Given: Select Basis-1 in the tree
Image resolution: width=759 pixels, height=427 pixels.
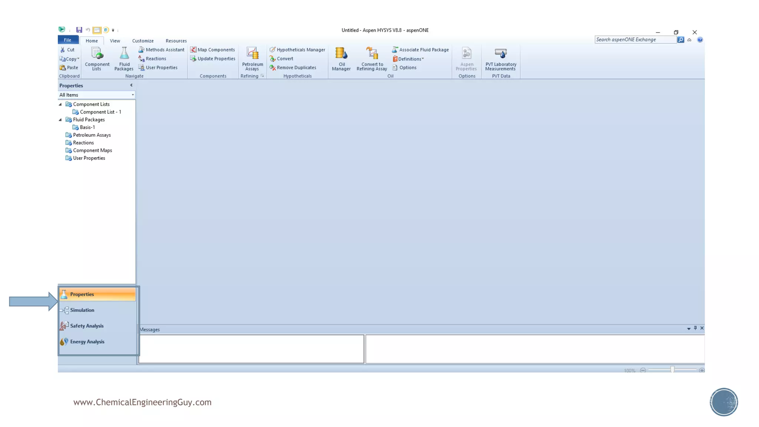Looking at the screenshot, I should [87, 128].
